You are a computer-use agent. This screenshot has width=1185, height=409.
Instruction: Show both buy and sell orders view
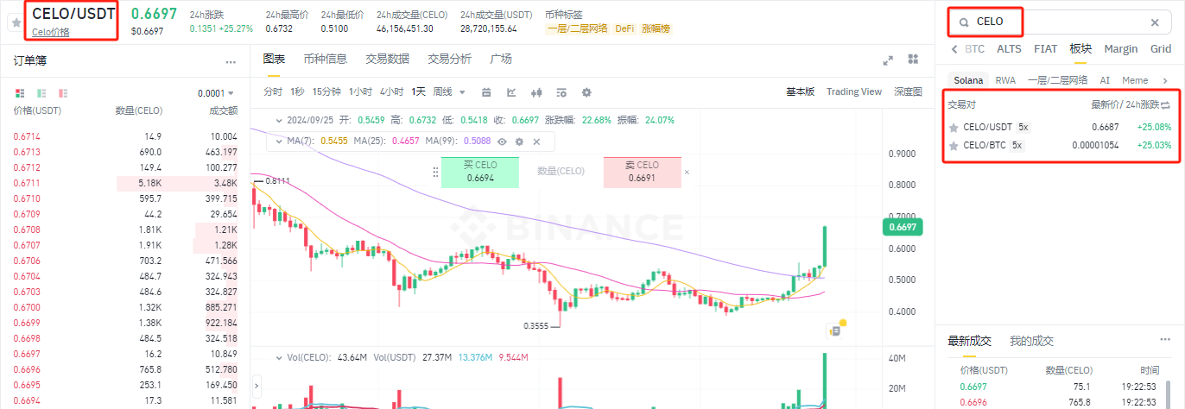coord(20,92)
